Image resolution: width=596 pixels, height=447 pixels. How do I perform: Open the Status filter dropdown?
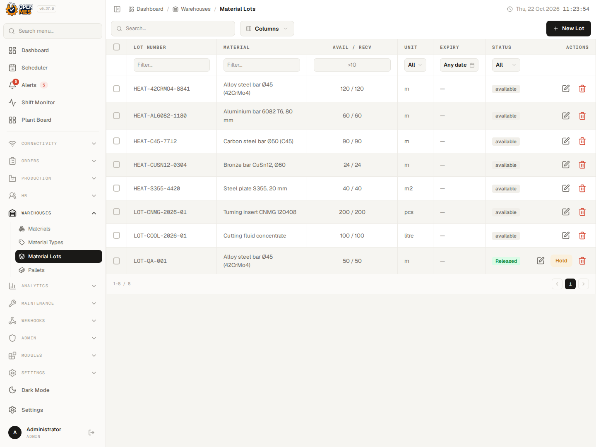[x=506, y=65]
